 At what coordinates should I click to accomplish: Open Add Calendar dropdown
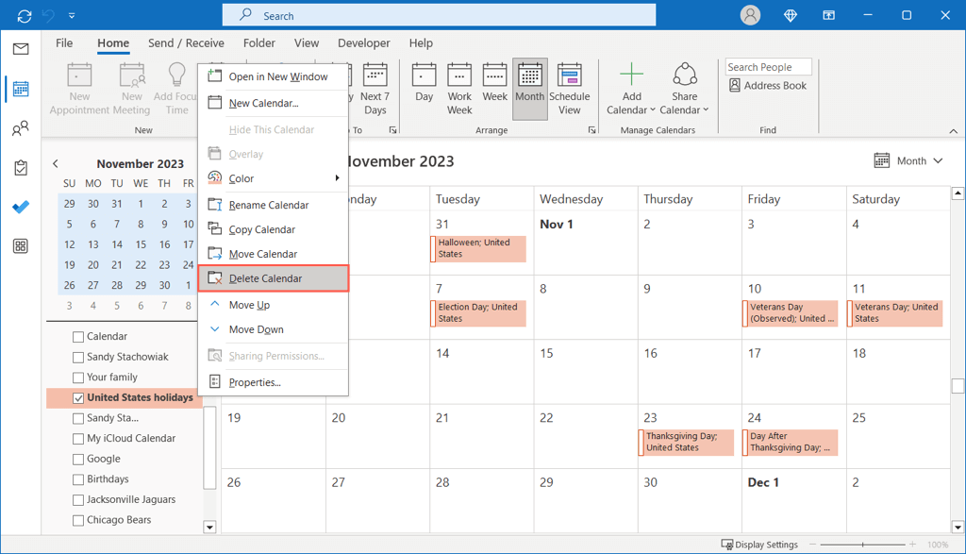click(631, 89)
